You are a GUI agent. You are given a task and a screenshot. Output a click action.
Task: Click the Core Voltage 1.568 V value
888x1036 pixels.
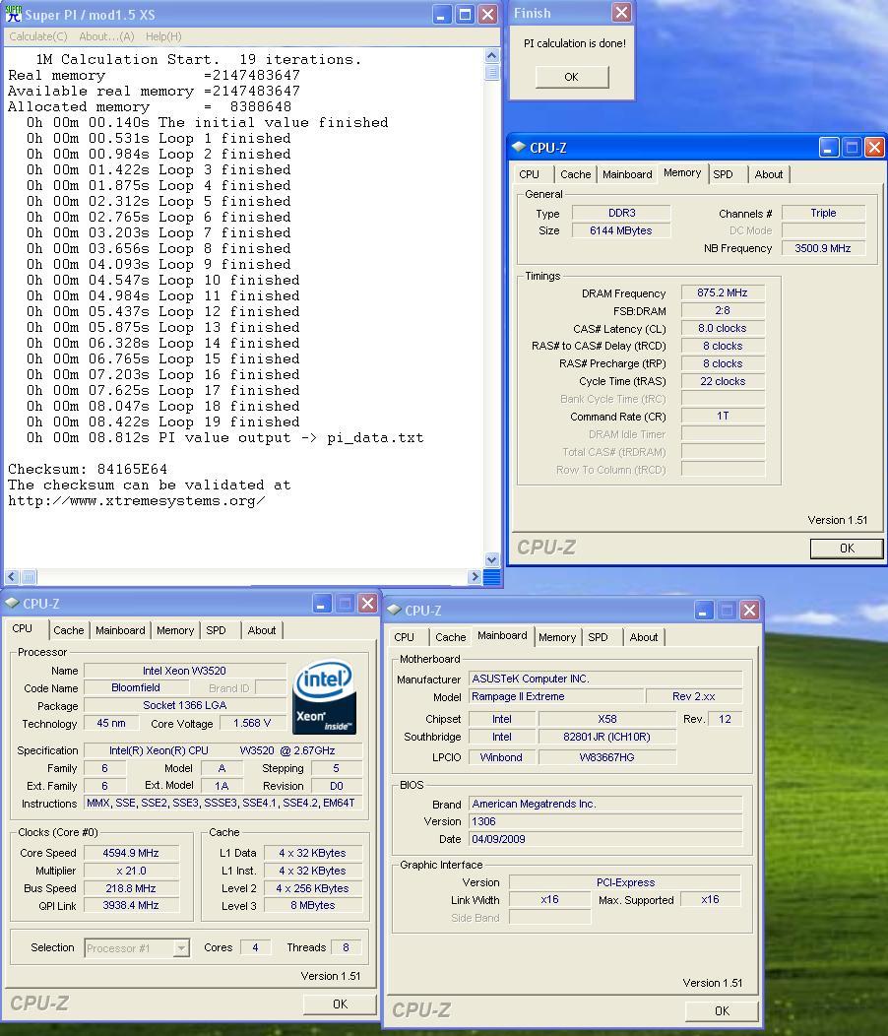252,724
